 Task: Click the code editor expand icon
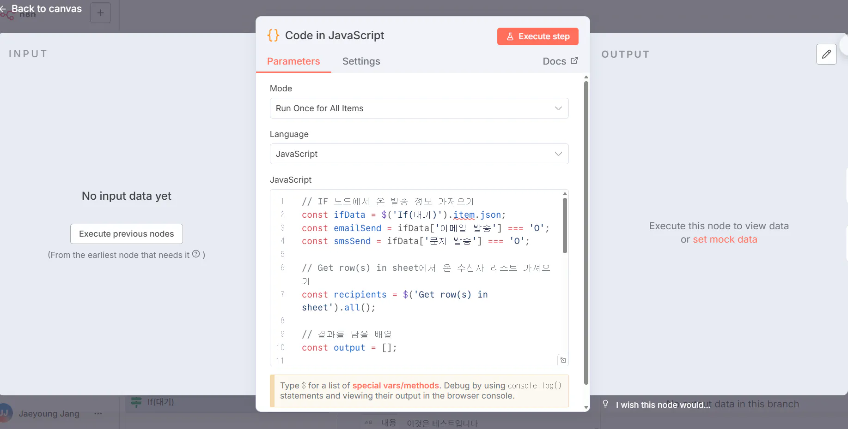point(563,360)
